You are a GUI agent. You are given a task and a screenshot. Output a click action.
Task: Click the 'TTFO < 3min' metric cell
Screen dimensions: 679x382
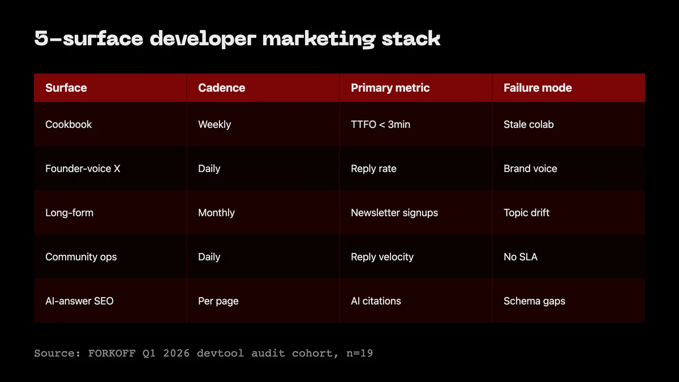coord(416,124)
